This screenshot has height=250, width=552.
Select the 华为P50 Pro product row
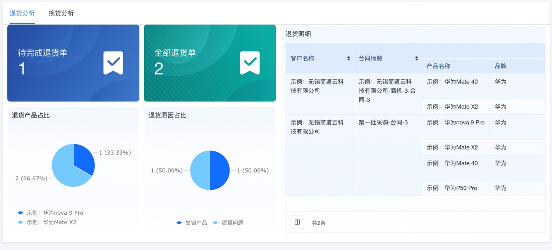click(452, 188)
